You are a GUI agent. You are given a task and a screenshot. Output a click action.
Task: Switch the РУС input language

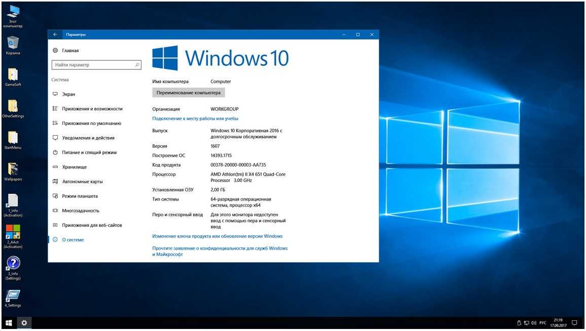542,323
